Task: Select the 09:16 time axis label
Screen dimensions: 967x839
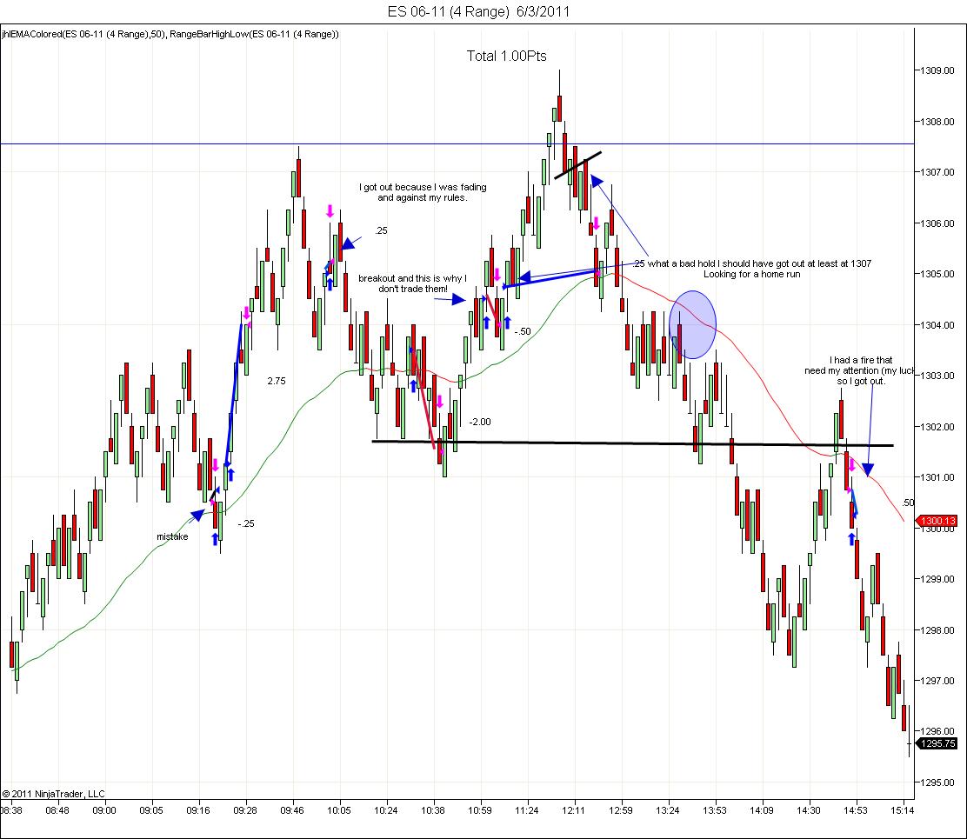Action: tap(198, 810)
